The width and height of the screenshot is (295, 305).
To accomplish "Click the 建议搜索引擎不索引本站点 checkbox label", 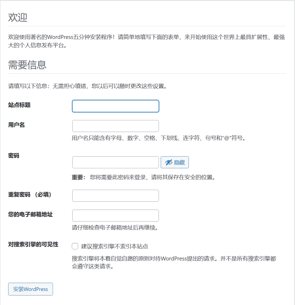I will pos(115,246).
